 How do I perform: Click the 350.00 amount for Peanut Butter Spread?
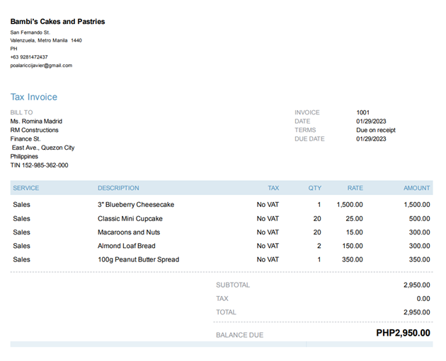420,259
